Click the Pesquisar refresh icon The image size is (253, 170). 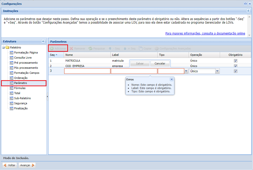point(90,48)
